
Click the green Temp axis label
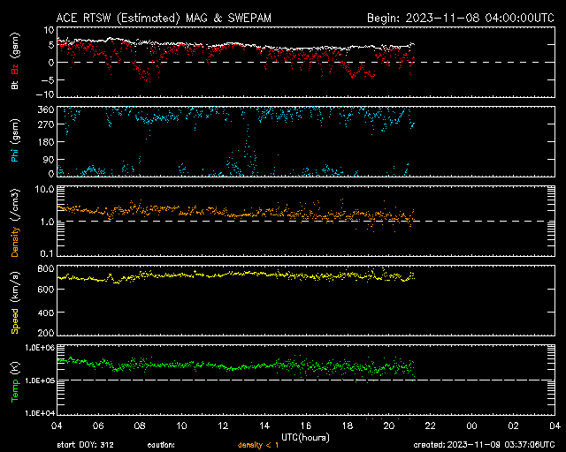(x=15, y=380)
